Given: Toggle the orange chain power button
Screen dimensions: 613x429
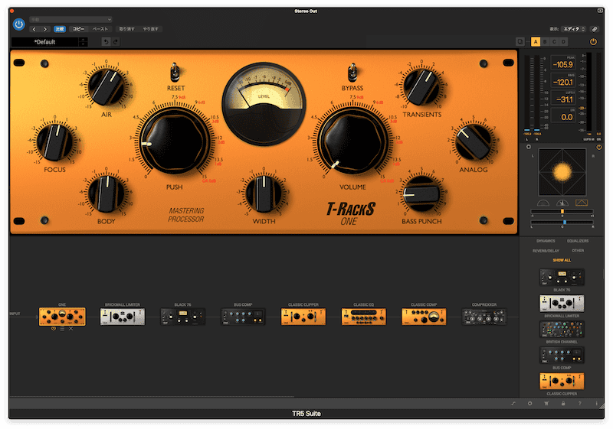Looking at the screenshot, I should tap(593, 42).
